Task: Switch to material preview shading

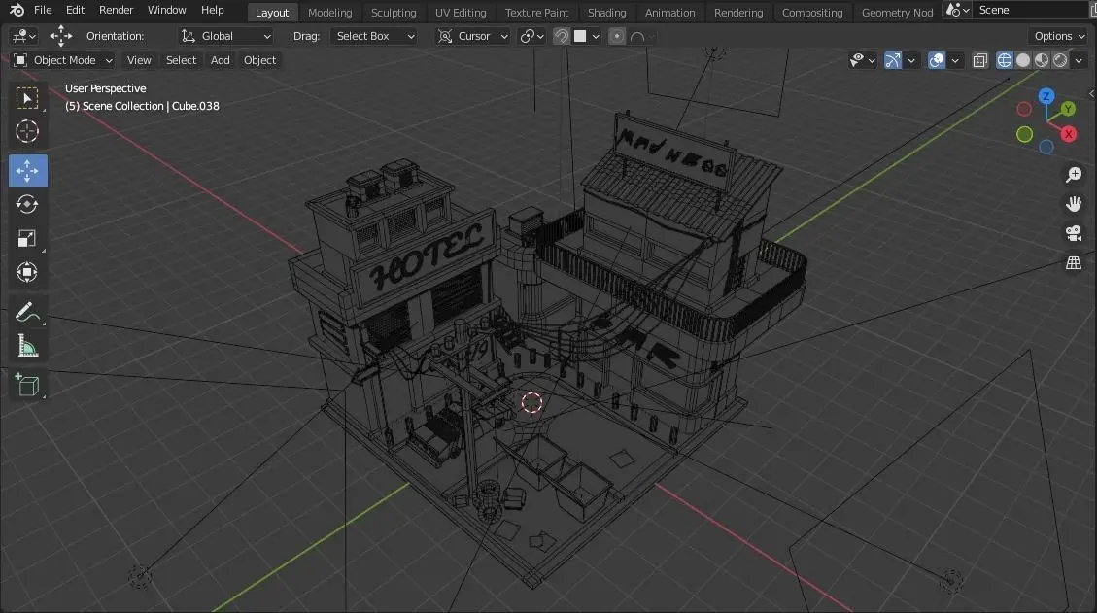Action: tap(1042, 61)
